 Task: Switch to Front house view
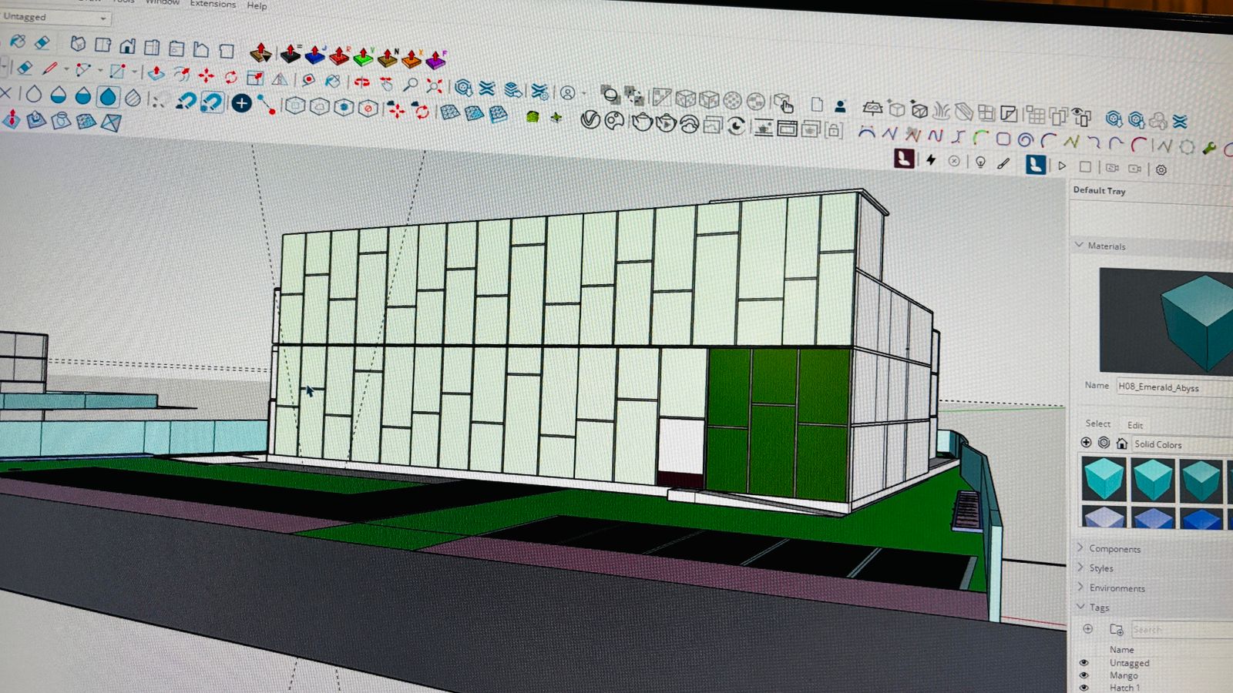(127, 45)
